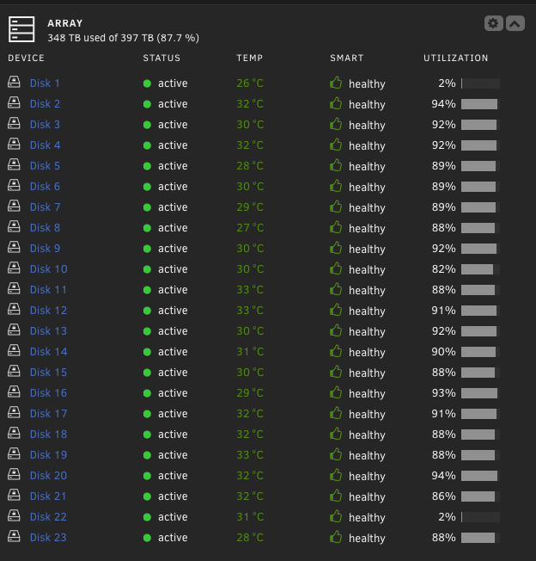Screen dimensions: 536x561
Task: Open the Disk 10 link
Action: [x=49, y=269]
